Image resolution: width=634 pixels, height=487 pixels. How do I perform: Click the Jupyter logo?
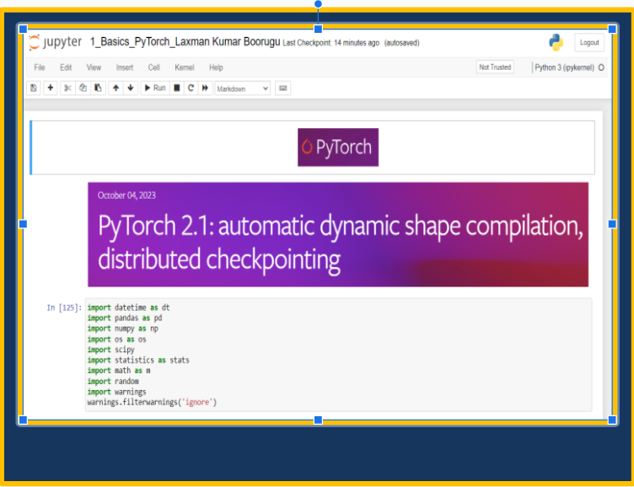(x=56, y=42)
